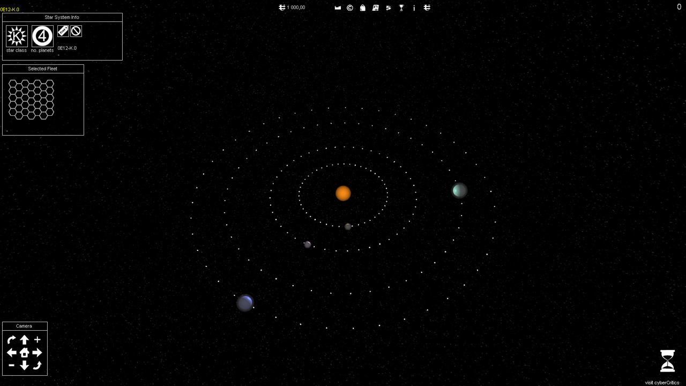The width and height of the screenshot is (686, 386).
Task: Click the hourglass to advance the turn
Action: [667, 361]
